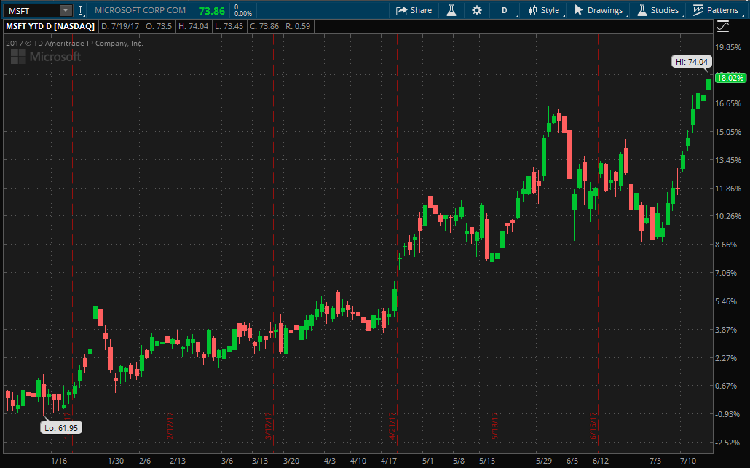This screenshot has width=750, height=468.
Task: Click the 6/16/17 expiration marker label
Action: tap(593, 427)
